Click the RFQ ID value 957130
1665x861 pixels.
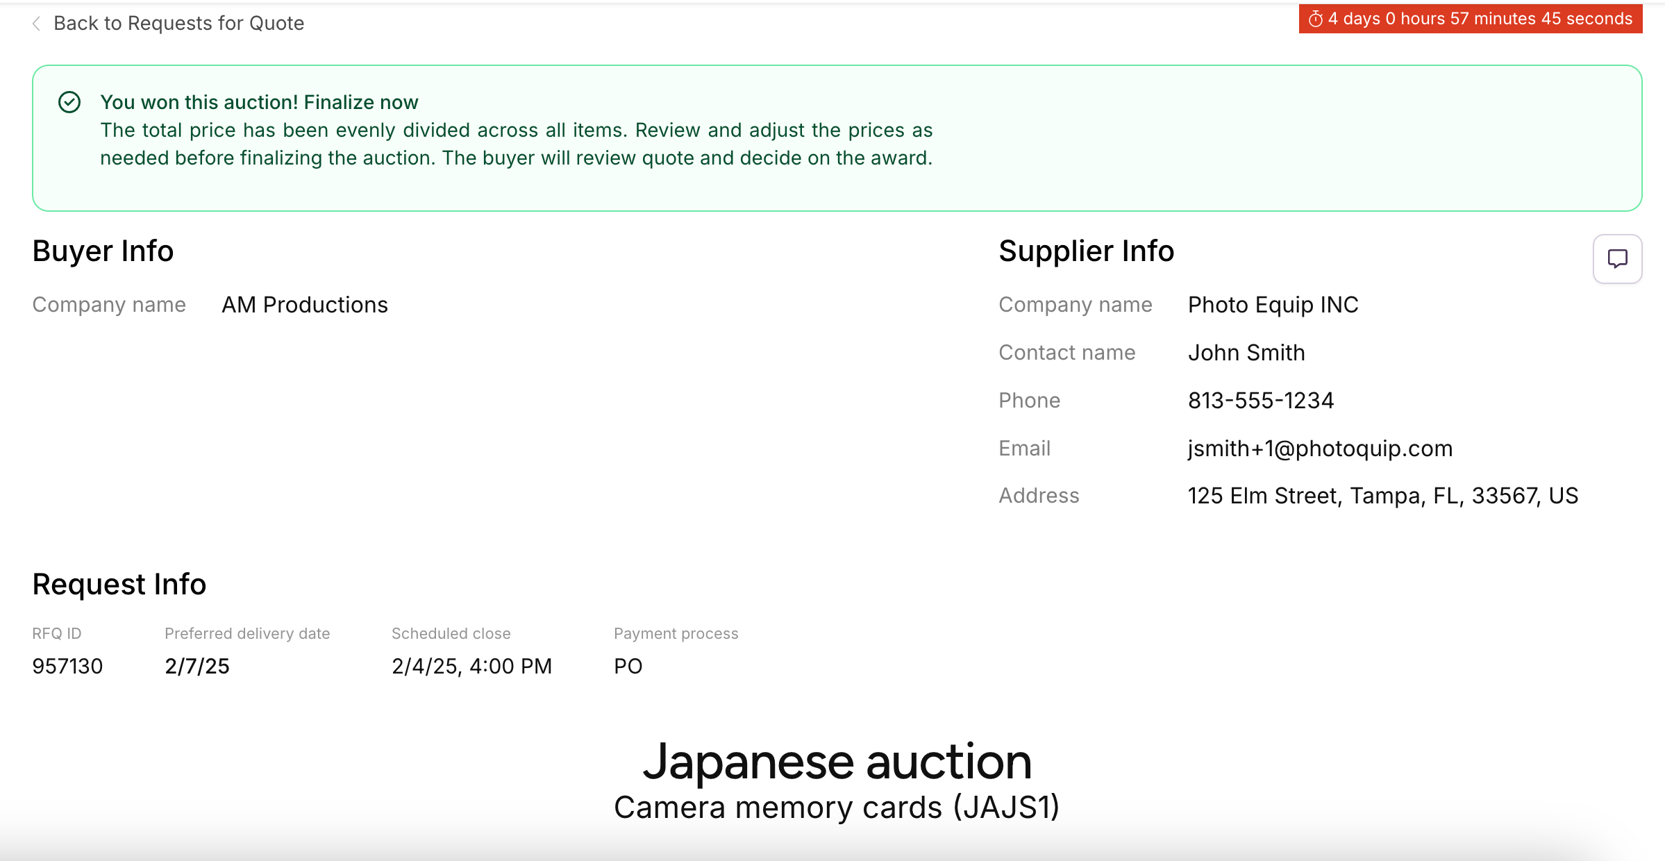click(67, 666)
